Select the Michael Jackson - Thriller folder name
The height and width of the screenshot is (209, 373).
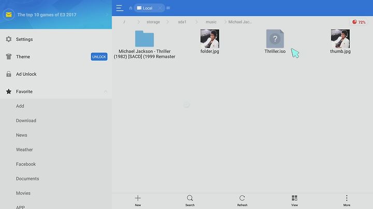(x=145, y=54)
